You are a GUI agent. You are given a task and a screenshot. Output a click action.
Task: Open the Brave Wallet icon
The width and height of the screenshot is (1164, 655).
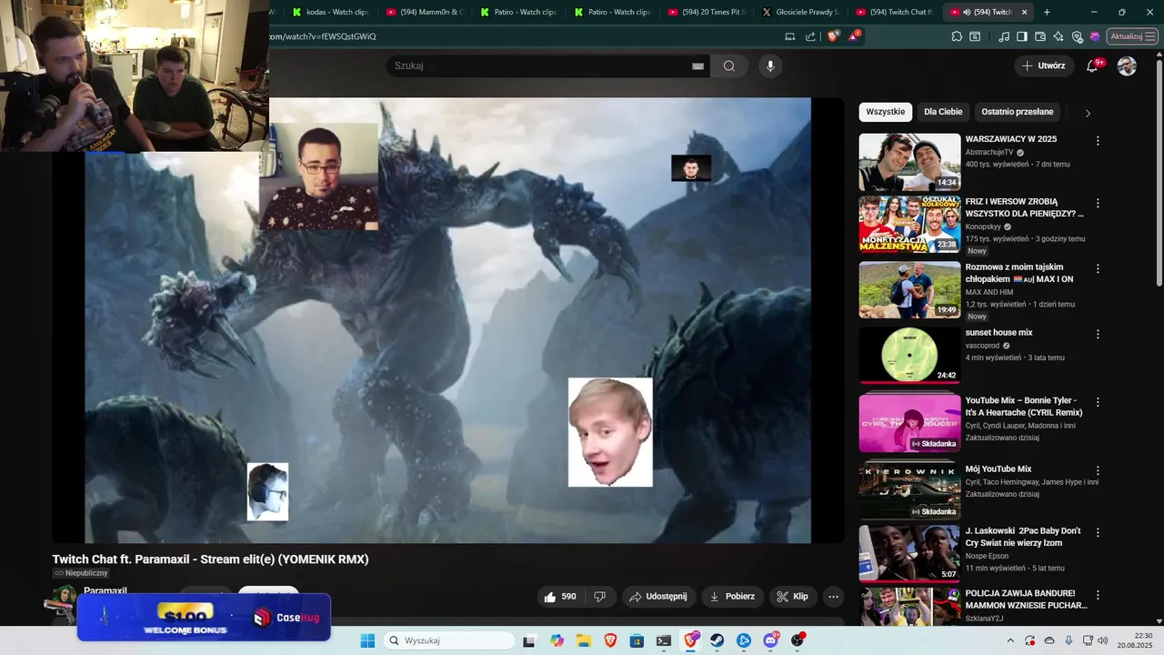coord(1040,36)
